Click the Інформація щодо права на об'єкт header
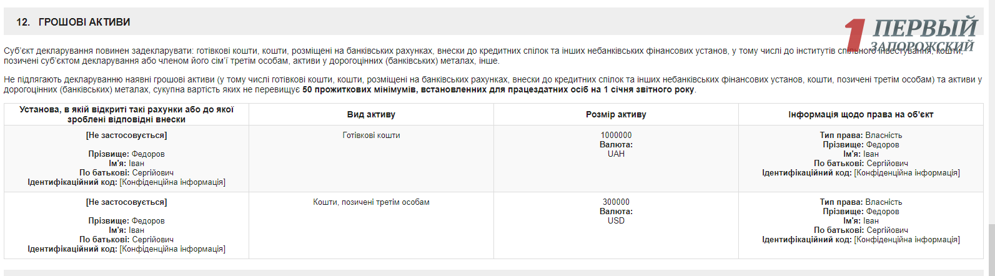 pyautogui.click(x=861, y=114)
